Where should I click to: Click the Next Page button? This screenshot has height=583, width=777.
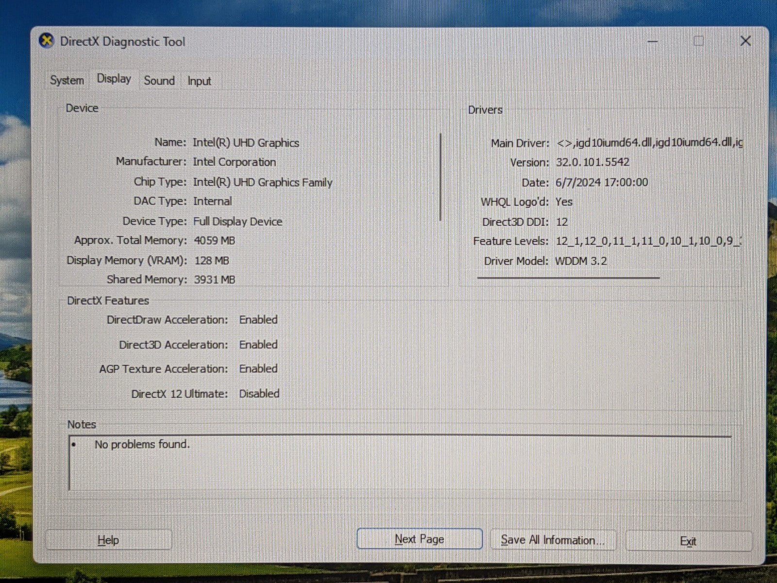tap(419, 539)
